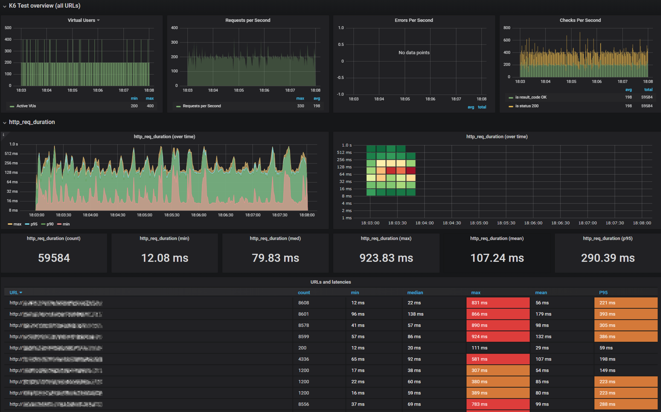The width and height of the screenshot is (661, 412).
Task: Toggle the p95 series in duration legend
Action: pyautogui.click(x=34, y=224)
